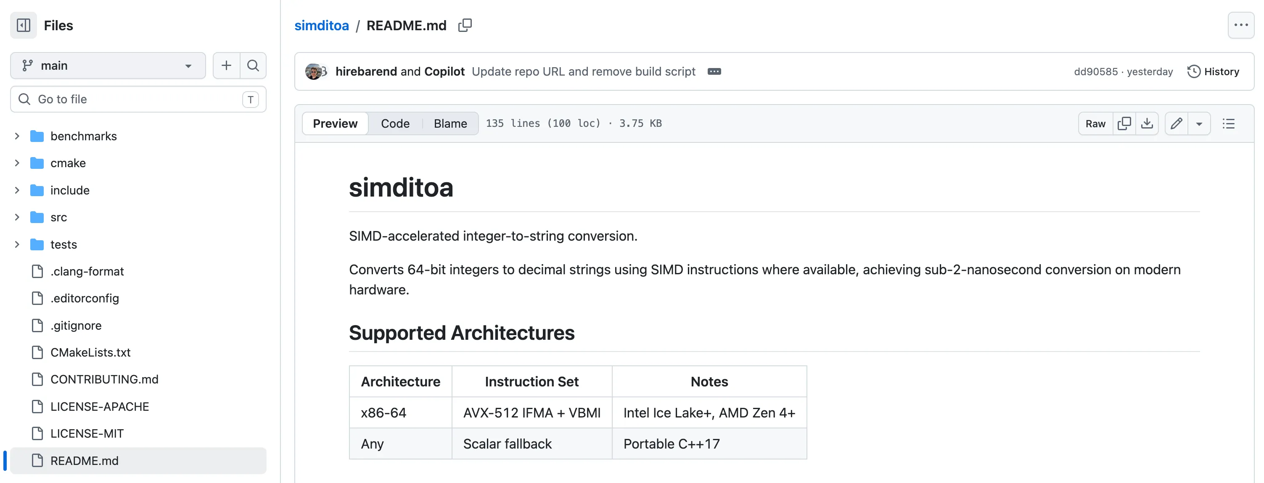Image resolution: width=1264 pixels, height=483 pixels.
Task: Expand the src folder chevron
Action: [x=17, y=217]
